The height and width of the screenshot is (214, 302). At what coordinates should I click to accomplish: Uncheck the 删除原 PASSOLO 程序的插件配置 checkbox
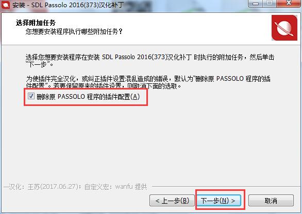[31, 96]
